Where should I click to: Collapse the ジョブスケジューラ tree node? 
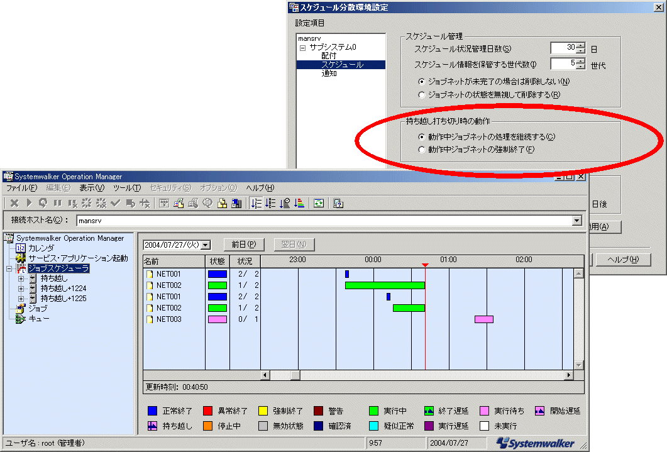[9, 268]
